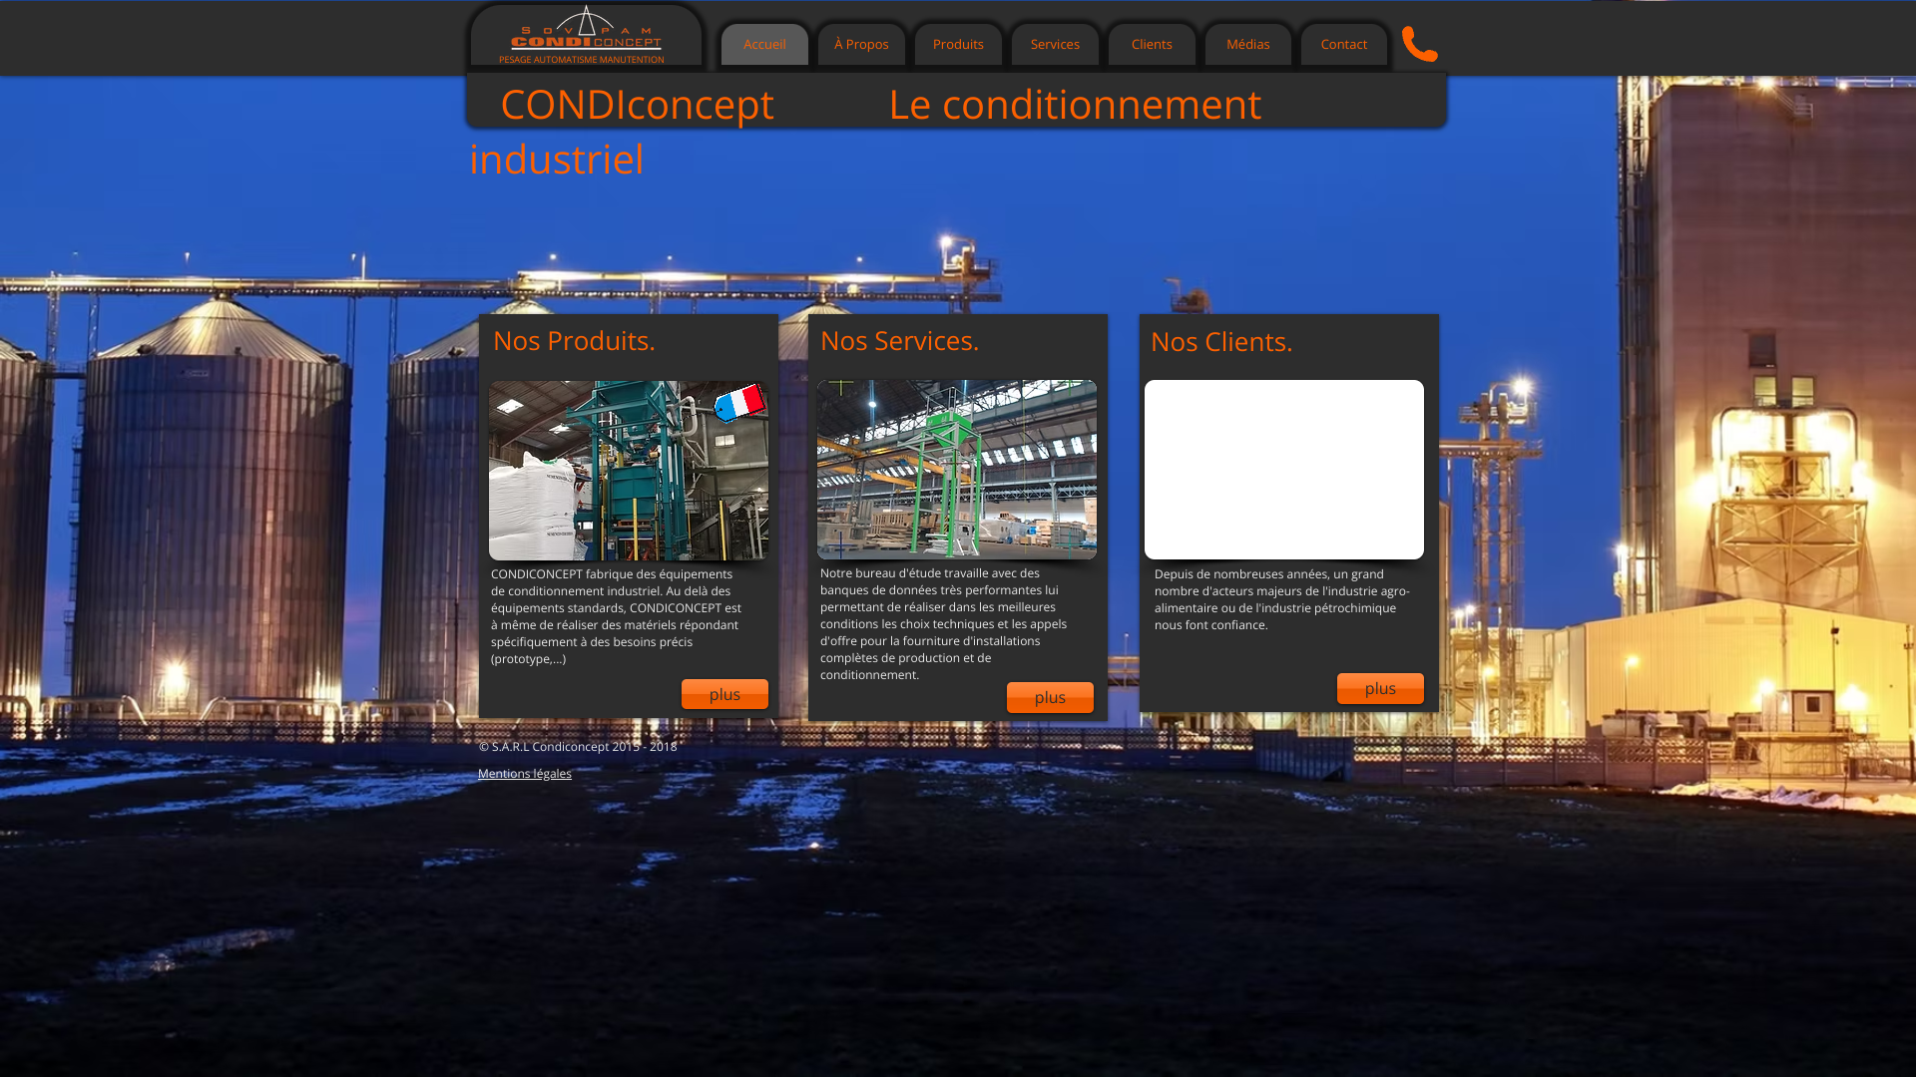Click plus button under Nos Produits

pyautogui.click(x=724, y=694)
